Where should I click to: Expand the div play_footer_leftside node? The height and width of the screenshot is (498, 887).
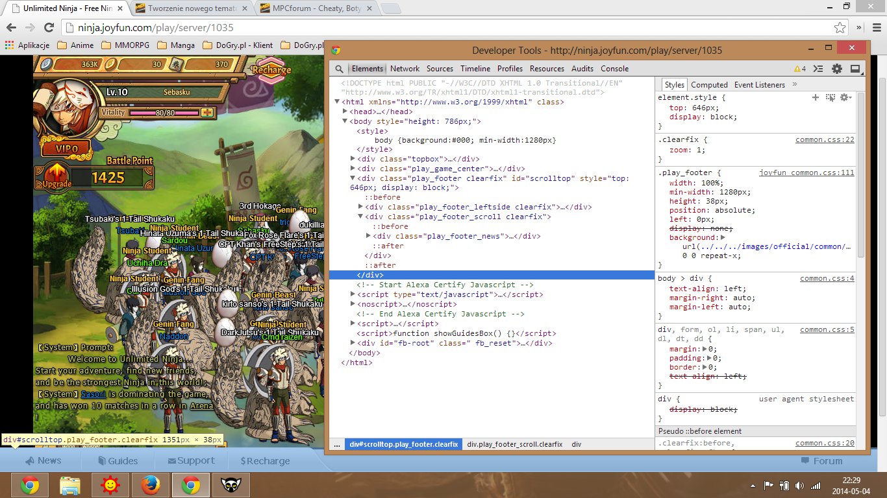click(x=360, y=207)
